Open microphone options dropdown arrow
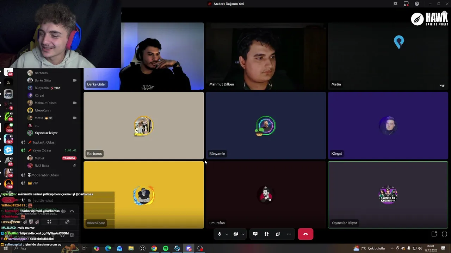451x253 pixels. coord(227,234)
